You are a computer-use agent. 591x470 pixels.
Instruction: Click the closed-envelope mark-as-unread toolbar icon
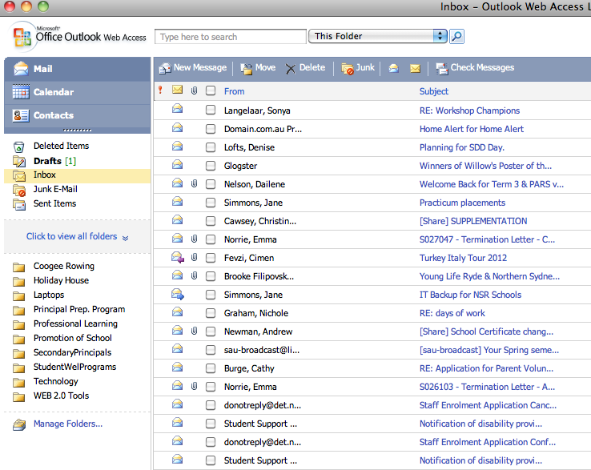pos(415,69)
